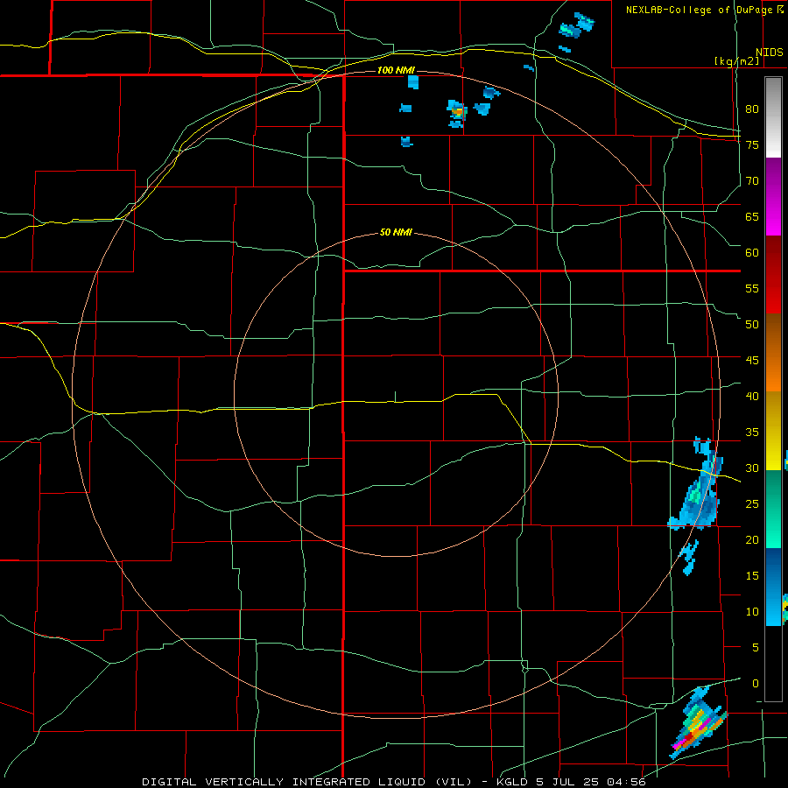Pick the green segment of the VIL color bar
The image size is (788, 788).
(x=773, y=509)
